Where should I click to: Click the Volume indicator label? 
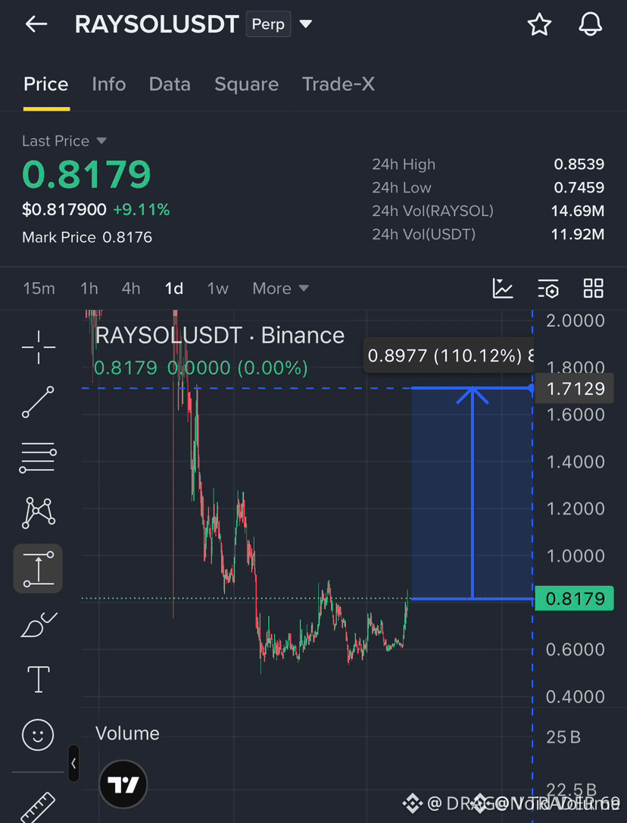coord(127,734)
